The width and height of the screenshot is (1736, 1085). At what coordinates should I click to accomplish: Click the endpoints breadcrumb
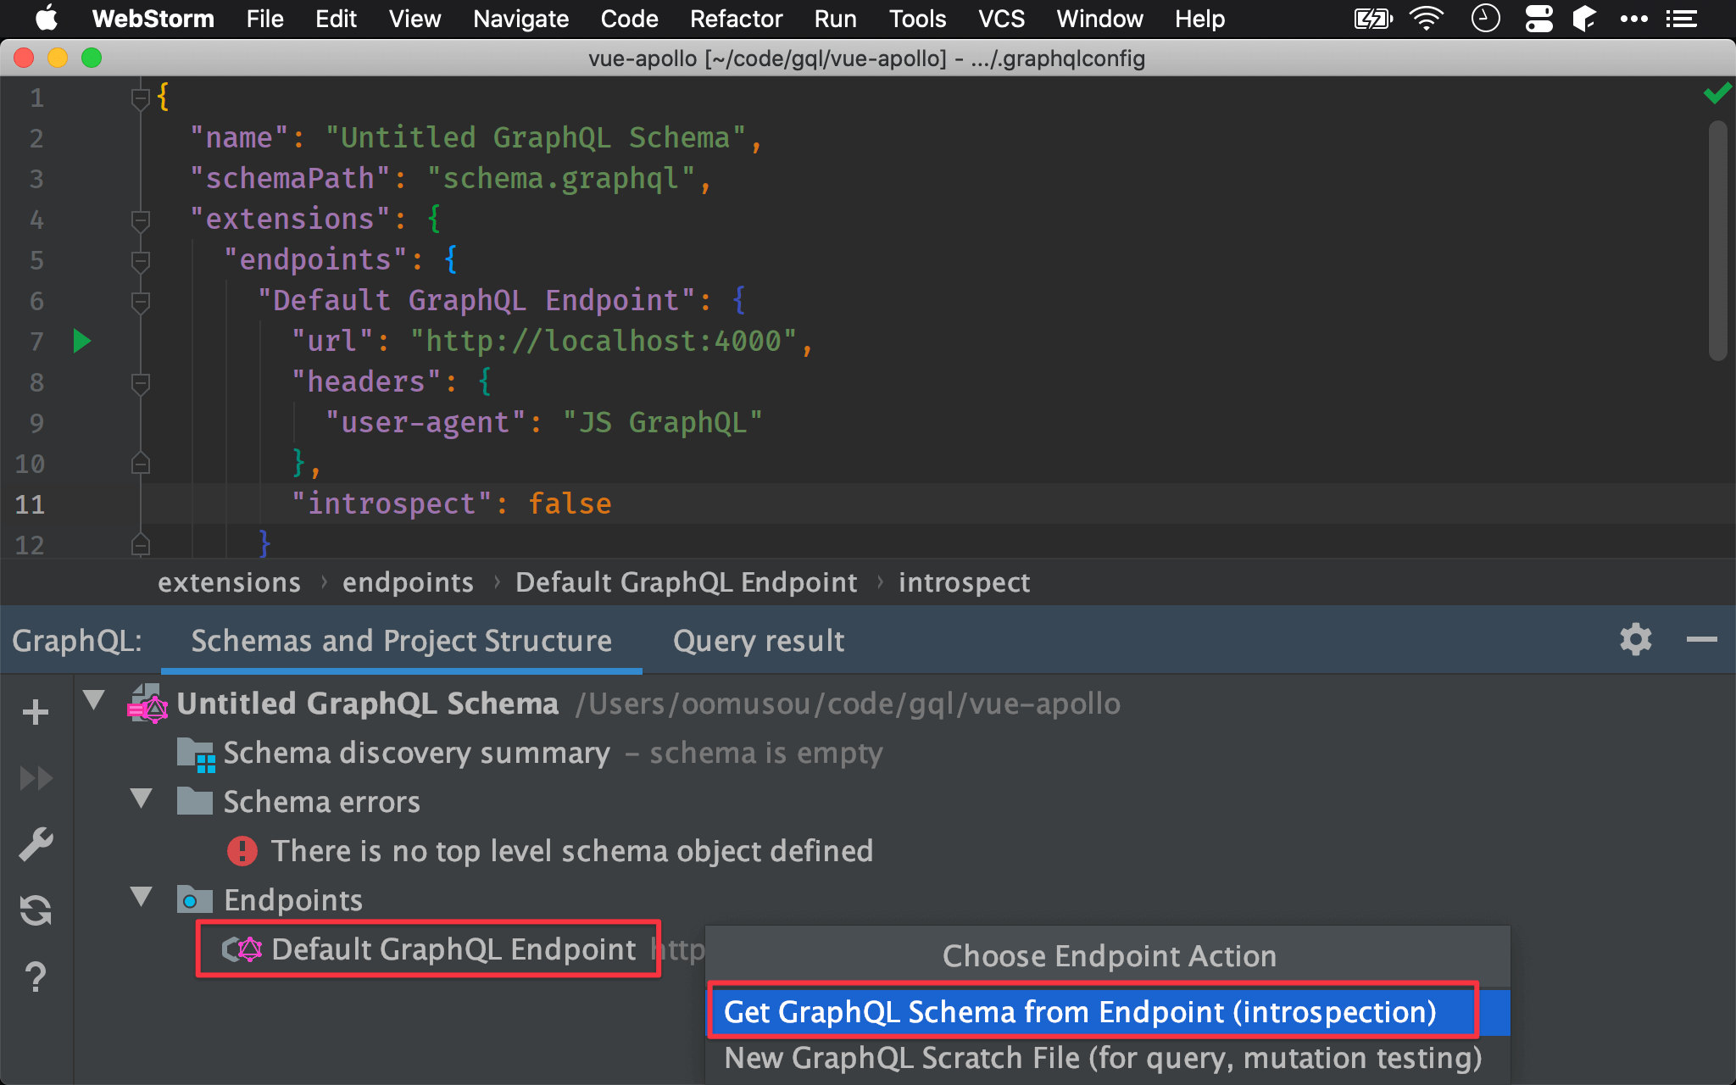pos(408,582)
